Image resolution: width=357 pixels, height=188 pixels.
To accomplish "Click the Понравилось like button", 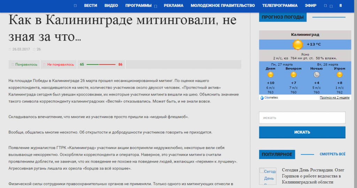I will [x=24, y=64].
